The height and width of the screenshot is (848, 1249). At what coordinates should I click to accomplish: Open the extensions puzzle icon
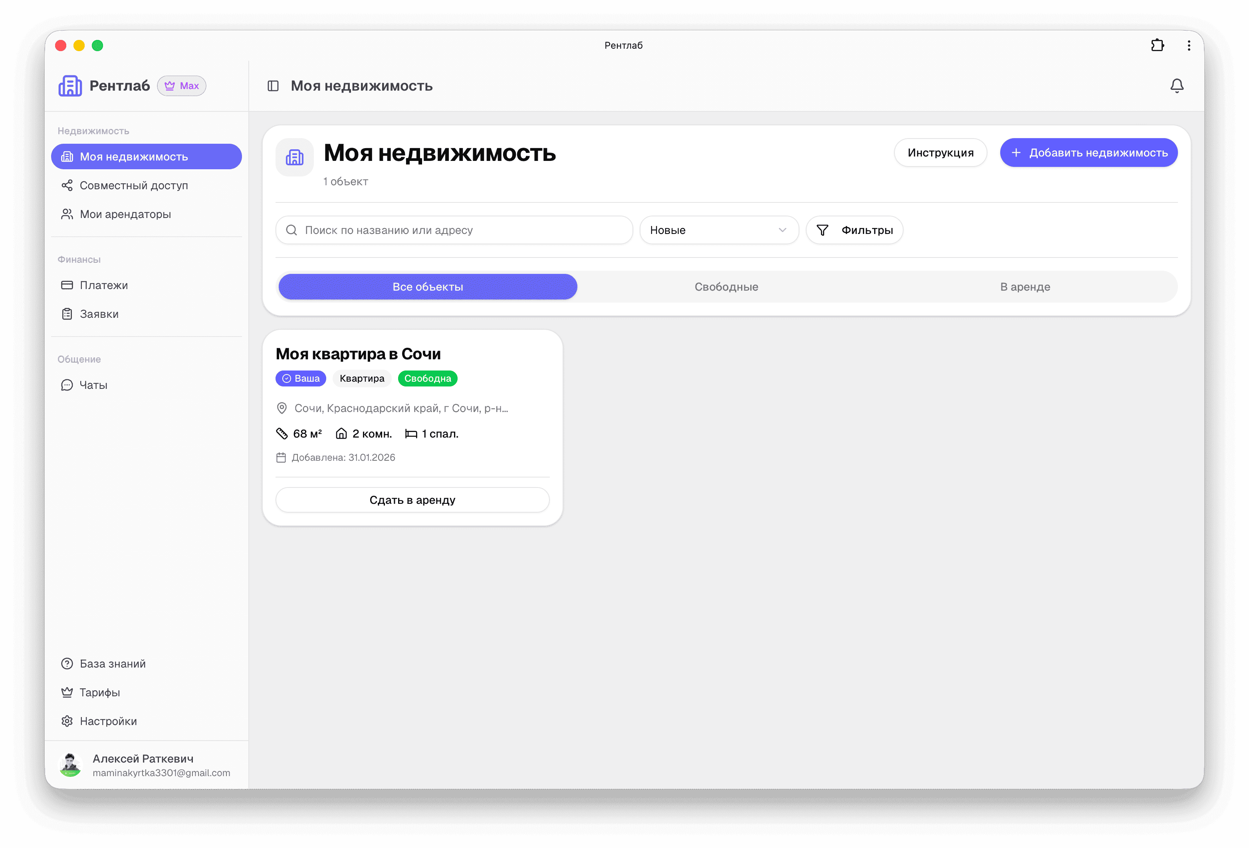click(x=1157, y=46)
